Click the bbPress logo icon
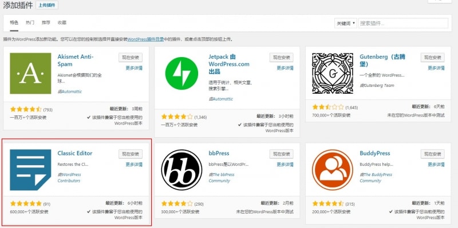The height and width of the screenshot is (228, 458). 181,170
